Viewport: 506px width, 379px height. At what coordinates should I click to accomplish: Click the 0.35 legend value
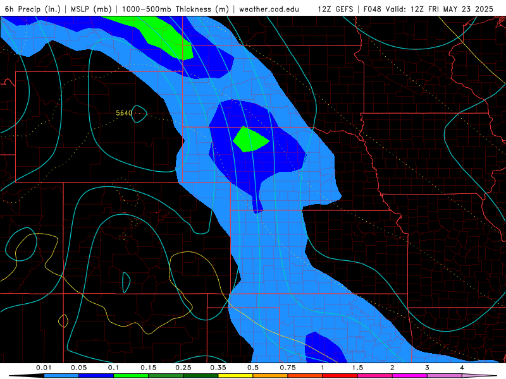[218, 368]
